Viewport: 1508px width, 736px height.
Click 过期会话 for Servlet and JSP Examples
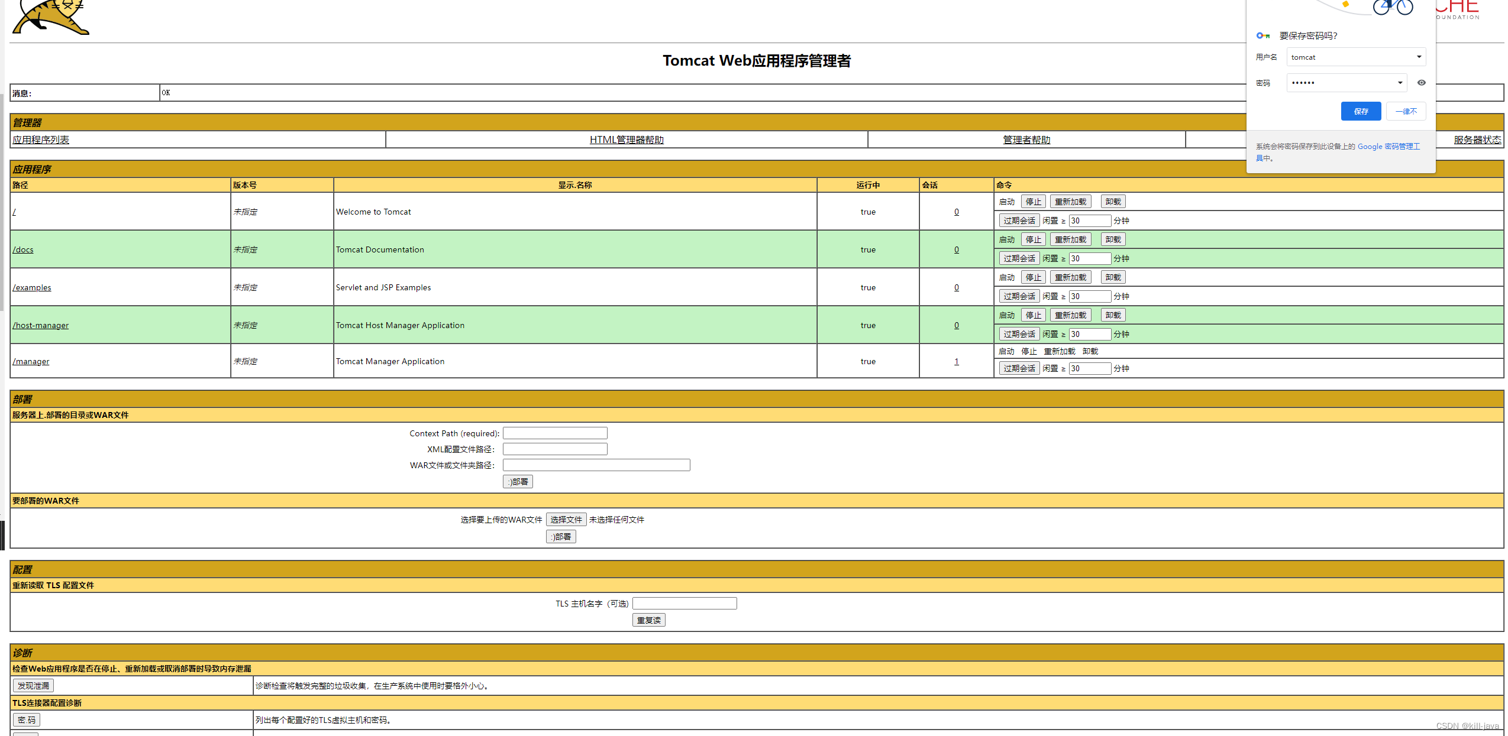(1019, 296)
